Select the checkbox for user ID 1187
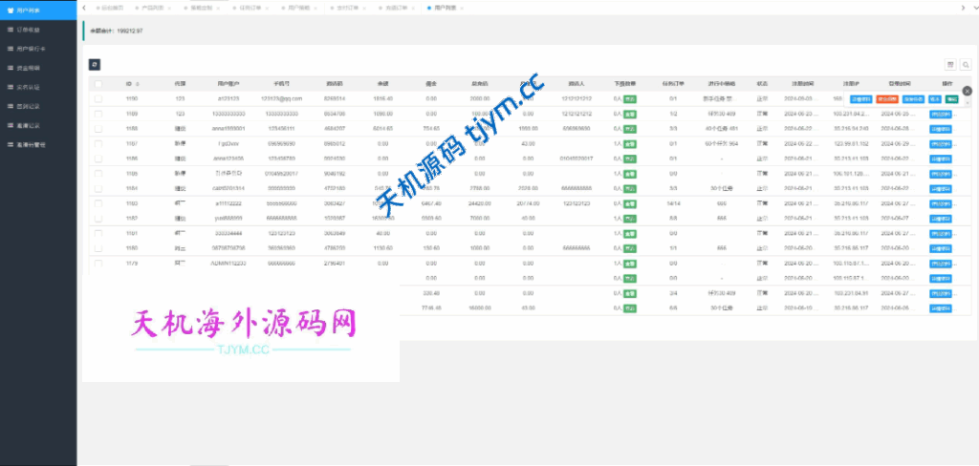979x466 pixels. click(x=98, y=143)
